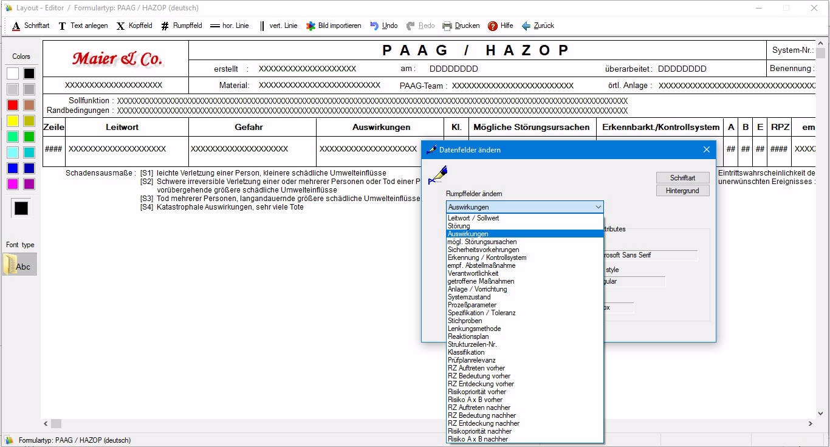Open the Font type Abc picker

coord(20,265)
